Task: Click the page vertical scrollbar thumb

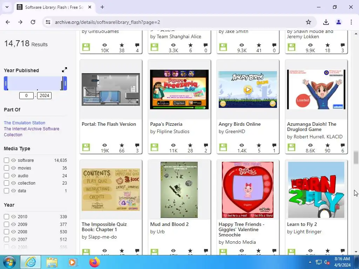Action: click(x=356, y=157)
